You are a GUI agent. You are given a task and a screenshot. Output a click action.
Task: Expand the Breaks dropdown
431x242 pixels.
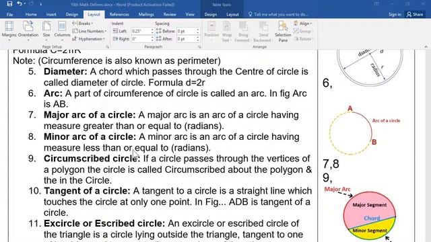83,24
